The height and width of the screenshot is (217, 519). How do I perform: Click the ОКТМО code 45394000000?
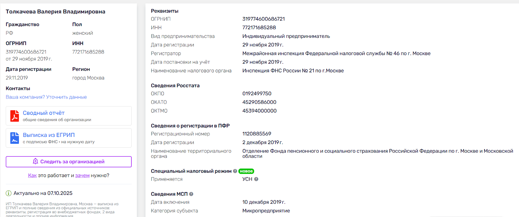point(259,111)
